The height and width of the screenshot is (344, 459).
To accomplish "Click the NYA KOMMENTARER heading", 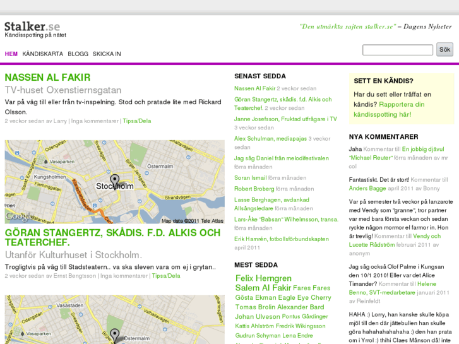I will point(383,137).
